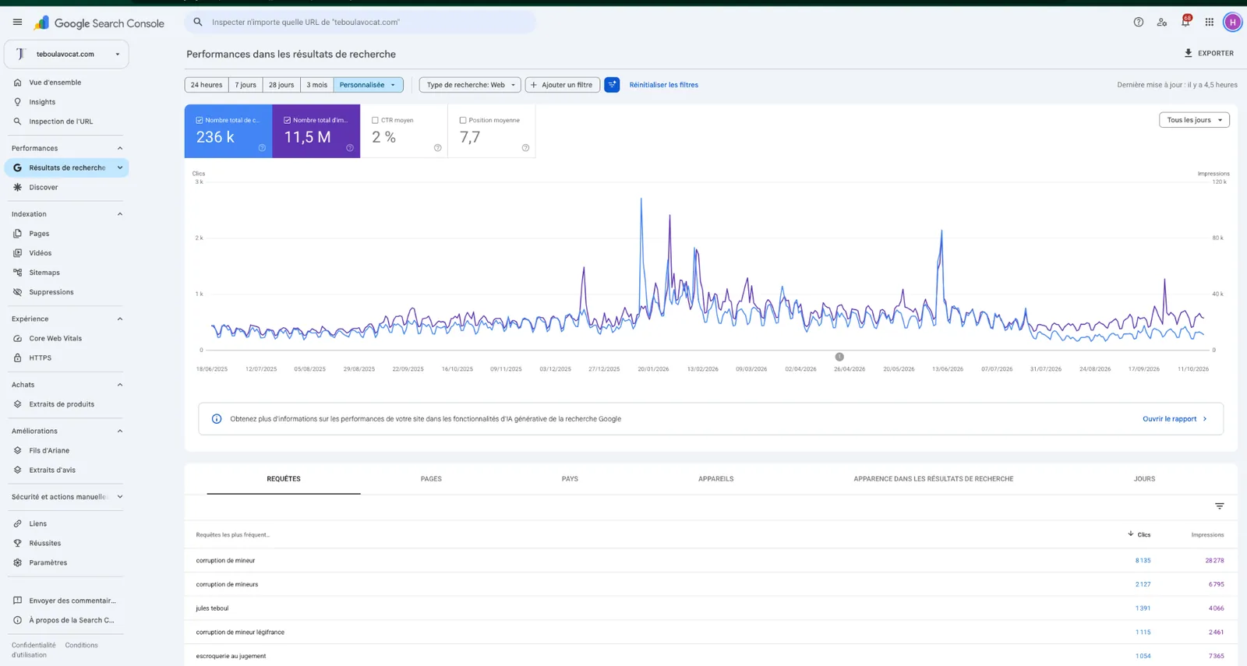Image resolution: width=1247 pixels, height=666 pixels.
Task: Show help for total impressions card
Action: coord(350,148)
